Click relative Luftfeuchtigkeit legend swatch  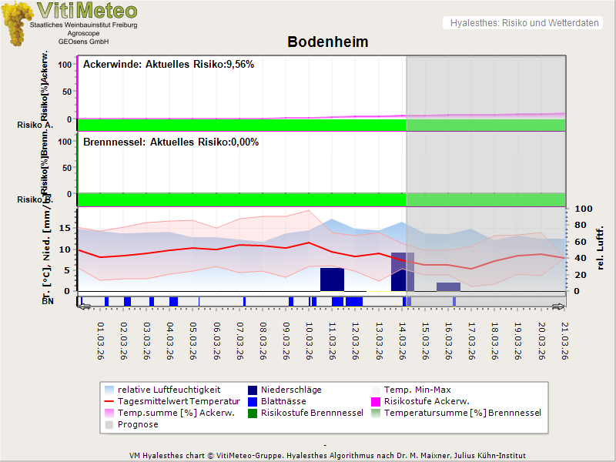pyautogui.click(x=109, y=390)
